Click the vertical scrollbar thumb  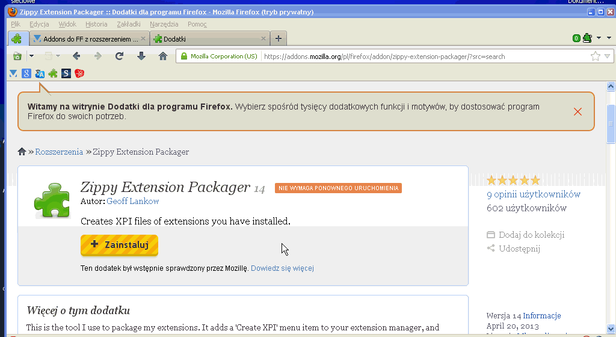[611, 124]
